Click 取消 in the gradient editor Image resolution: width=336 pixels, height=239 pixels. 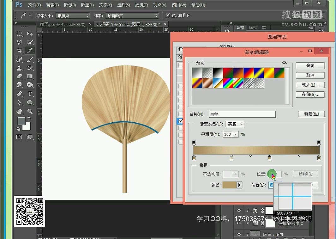[x=310, y=75]
